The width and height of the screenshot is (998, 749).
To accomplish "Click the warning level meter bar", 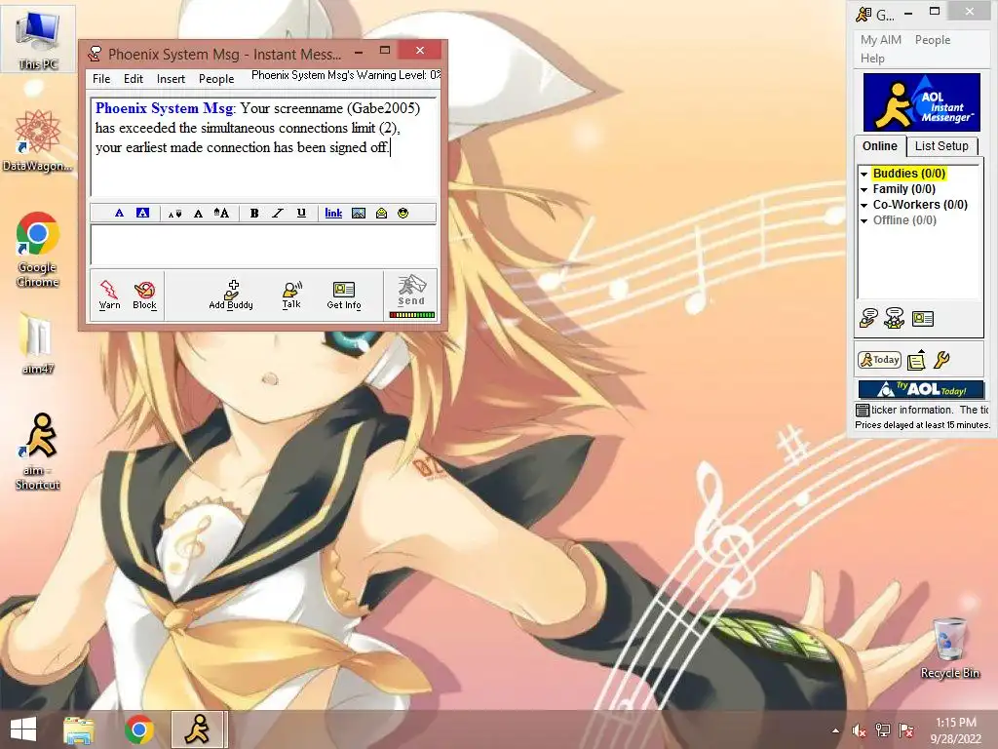I will 412,315.
